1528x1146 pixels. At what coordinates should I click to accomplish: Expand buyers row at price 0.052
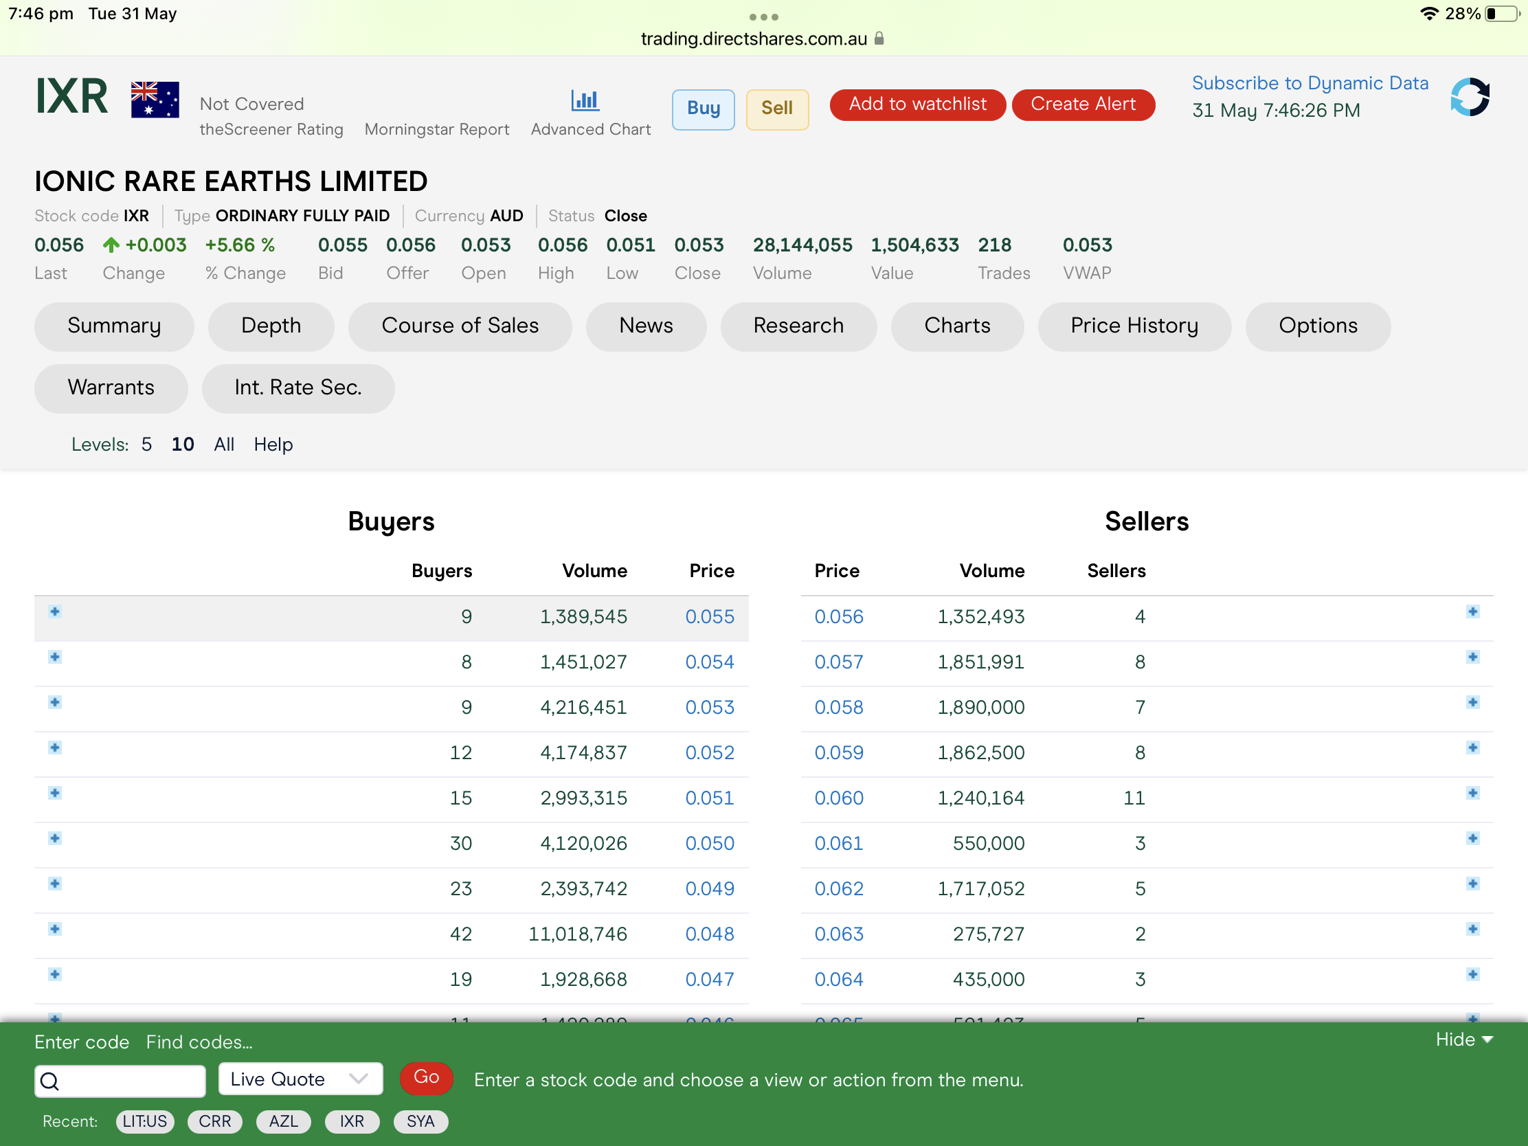pos(55,748)
